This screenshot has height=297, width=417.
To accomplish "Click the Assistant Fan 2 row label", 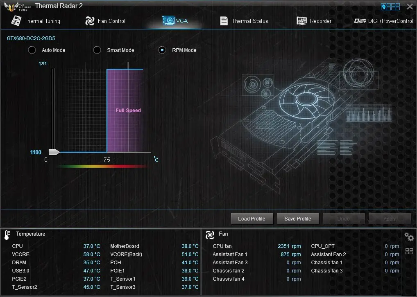I will point(329,254).
